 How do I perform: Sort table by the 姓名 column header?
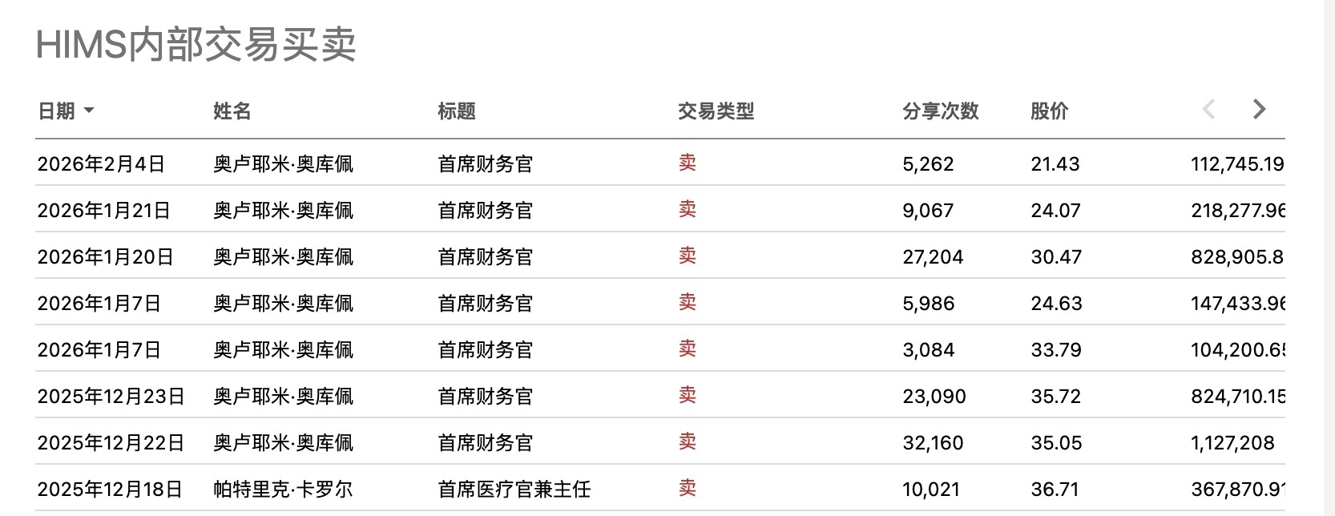[232, 111]
